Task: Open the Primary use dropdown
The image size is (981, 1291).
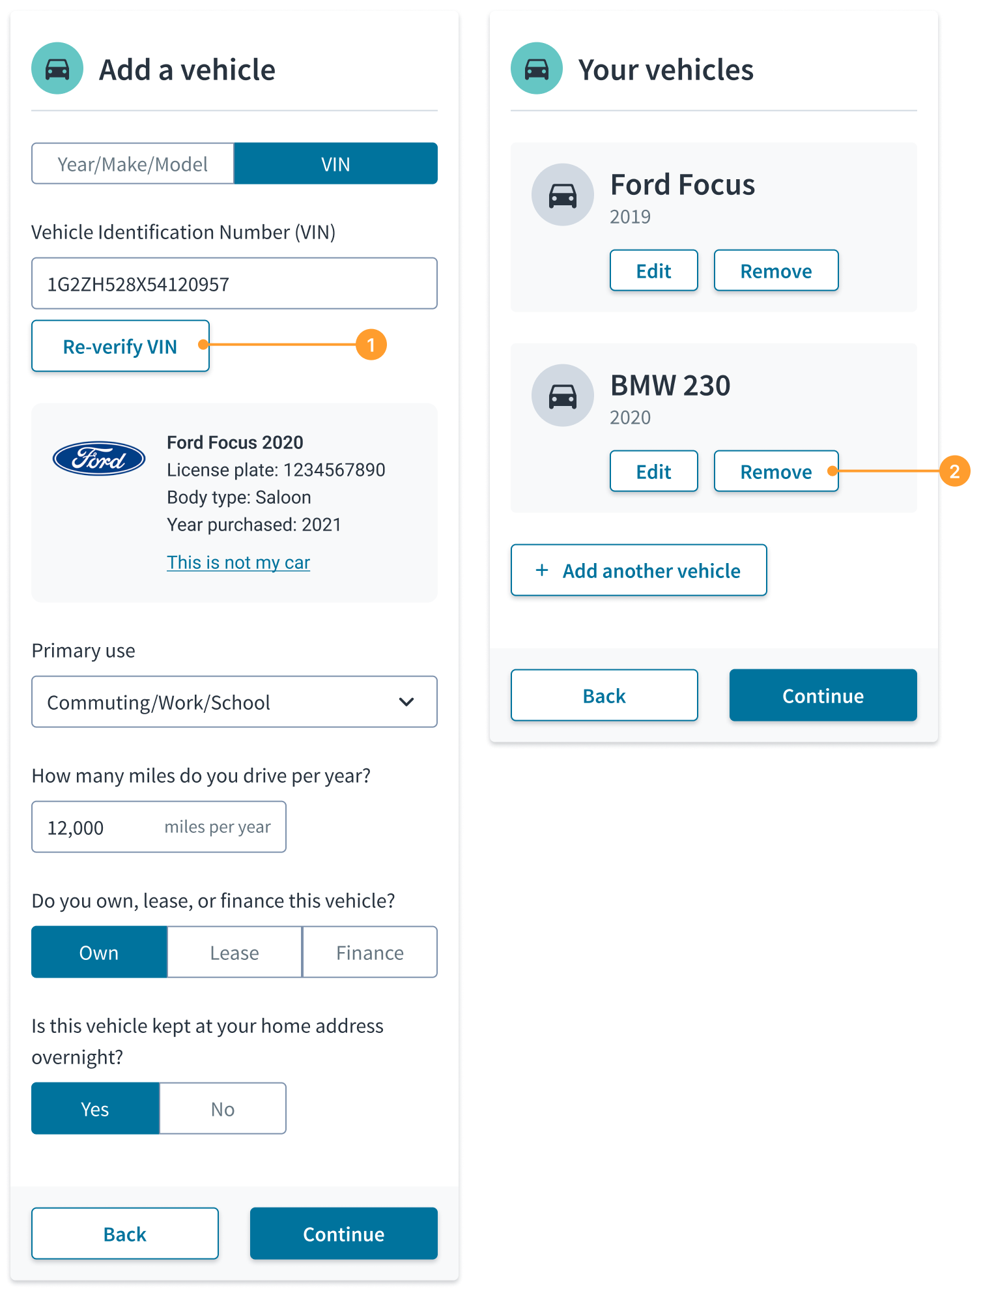Action: (235, 702)
